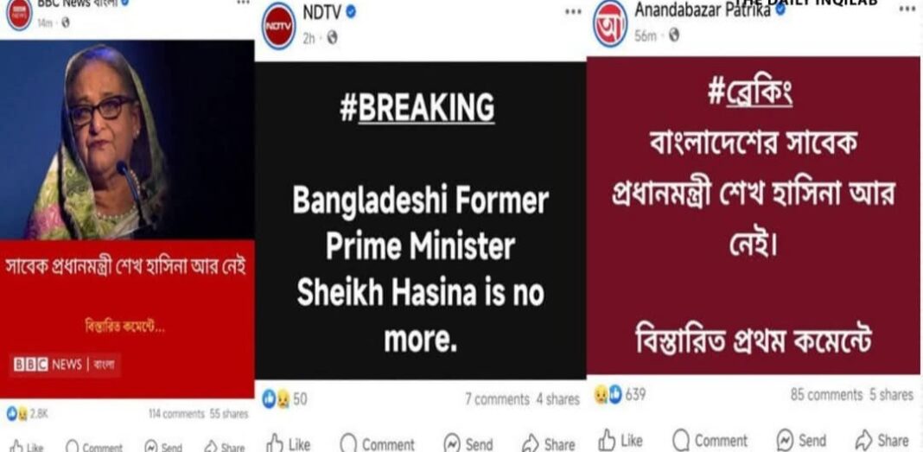Share the NDTV breaking post
Image resolution: width=923 pixels, height=452 pixels.
click(549, 443)
